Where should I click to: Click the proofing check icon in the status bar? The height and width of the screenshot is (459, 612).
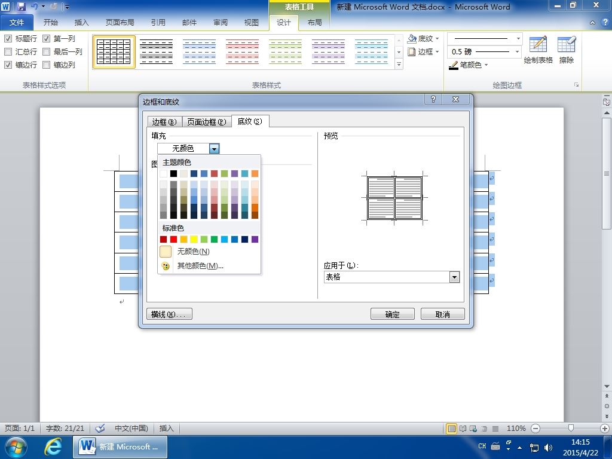[x=100, y=428]
